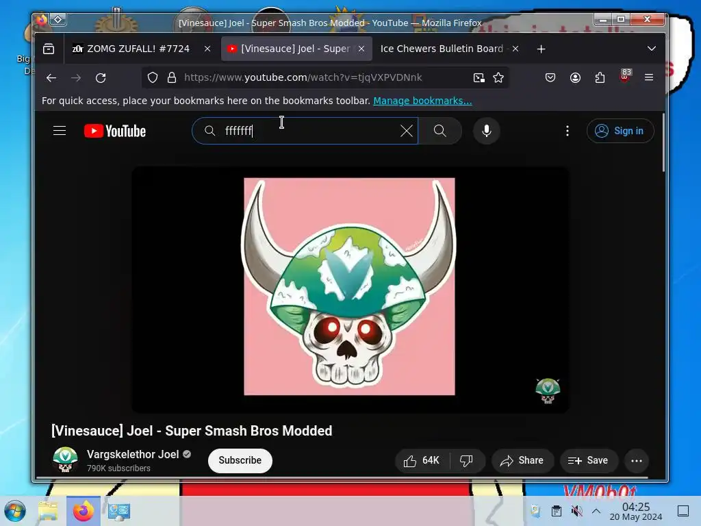Open file explorer from taskbar
Screen dimensions: 701x526
(x=48, y=511)
